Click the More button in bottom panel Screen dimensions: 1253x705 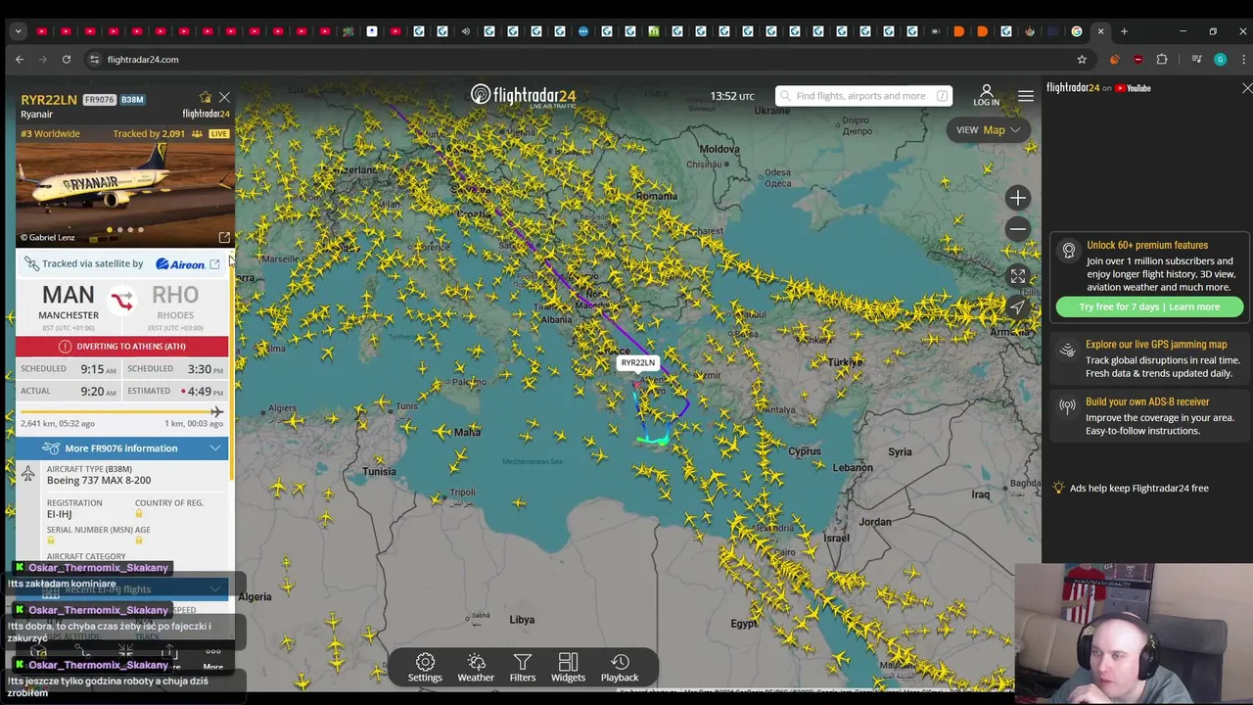[212, 657]
